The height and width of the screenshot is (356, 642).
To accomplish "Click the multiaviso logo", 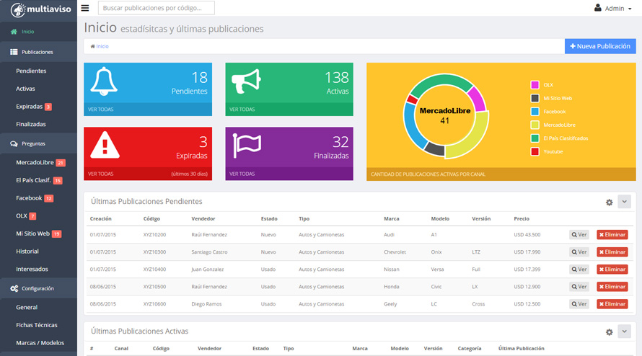I will pos(40,9).
